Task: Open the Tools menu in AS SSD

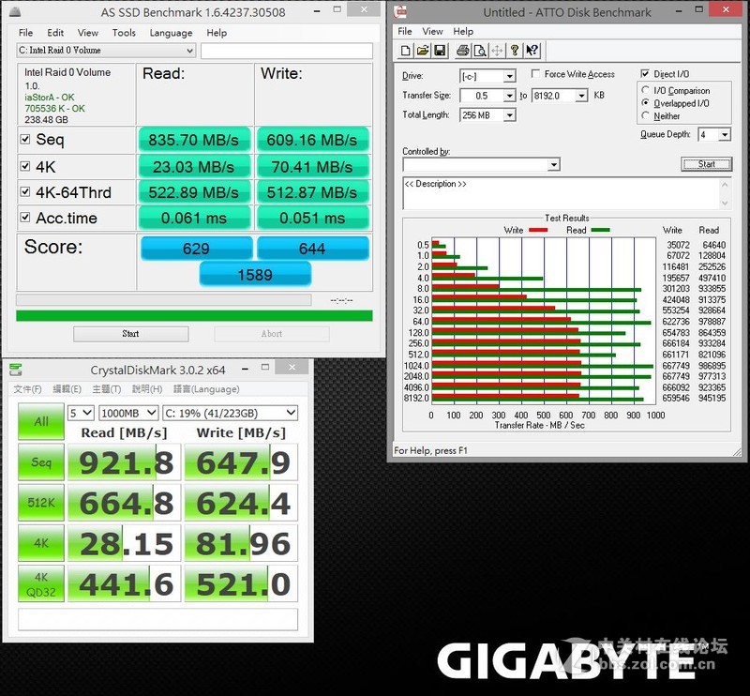Action: tap(124, 33)
